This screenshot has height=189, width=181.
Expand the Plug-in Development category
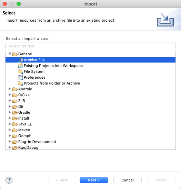point(10,142)
